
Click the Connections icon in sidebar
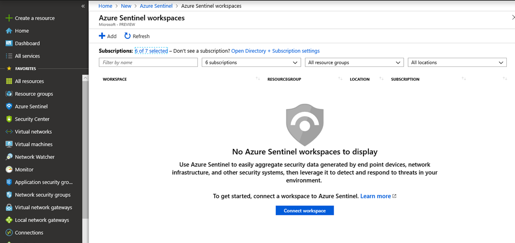tap(9, 233)
